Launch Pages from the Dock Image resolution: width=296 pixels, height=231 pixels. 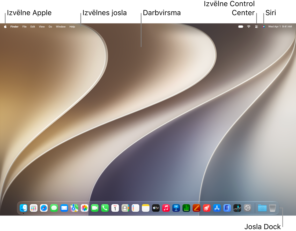197,208
